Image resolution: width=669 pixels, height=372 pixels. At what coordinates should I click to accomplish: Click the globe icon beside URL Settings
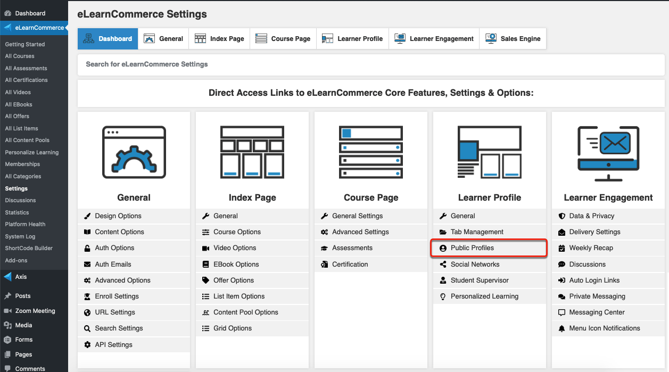pos(87,312)
